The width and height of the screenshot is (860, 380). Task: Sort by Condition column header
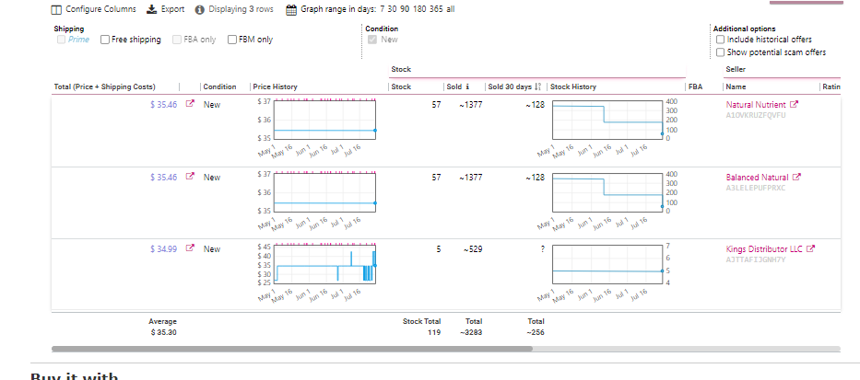[x=220, y=86]
